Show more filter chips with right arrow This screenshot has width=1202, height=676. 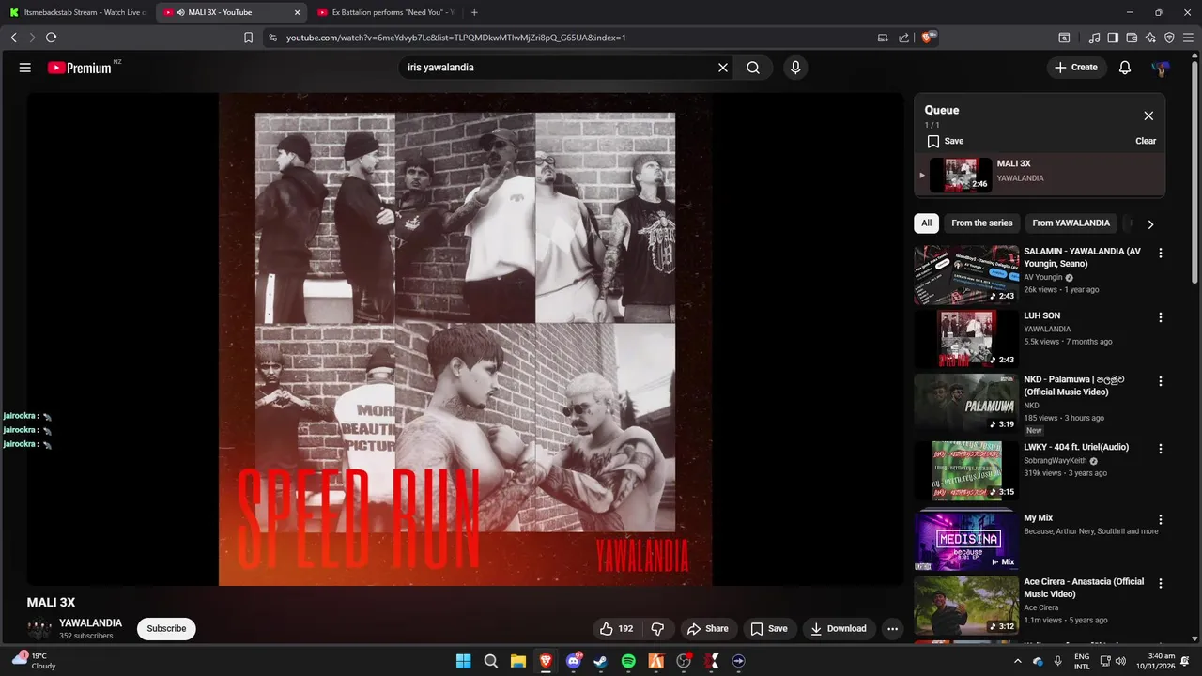pos(1150,224)
